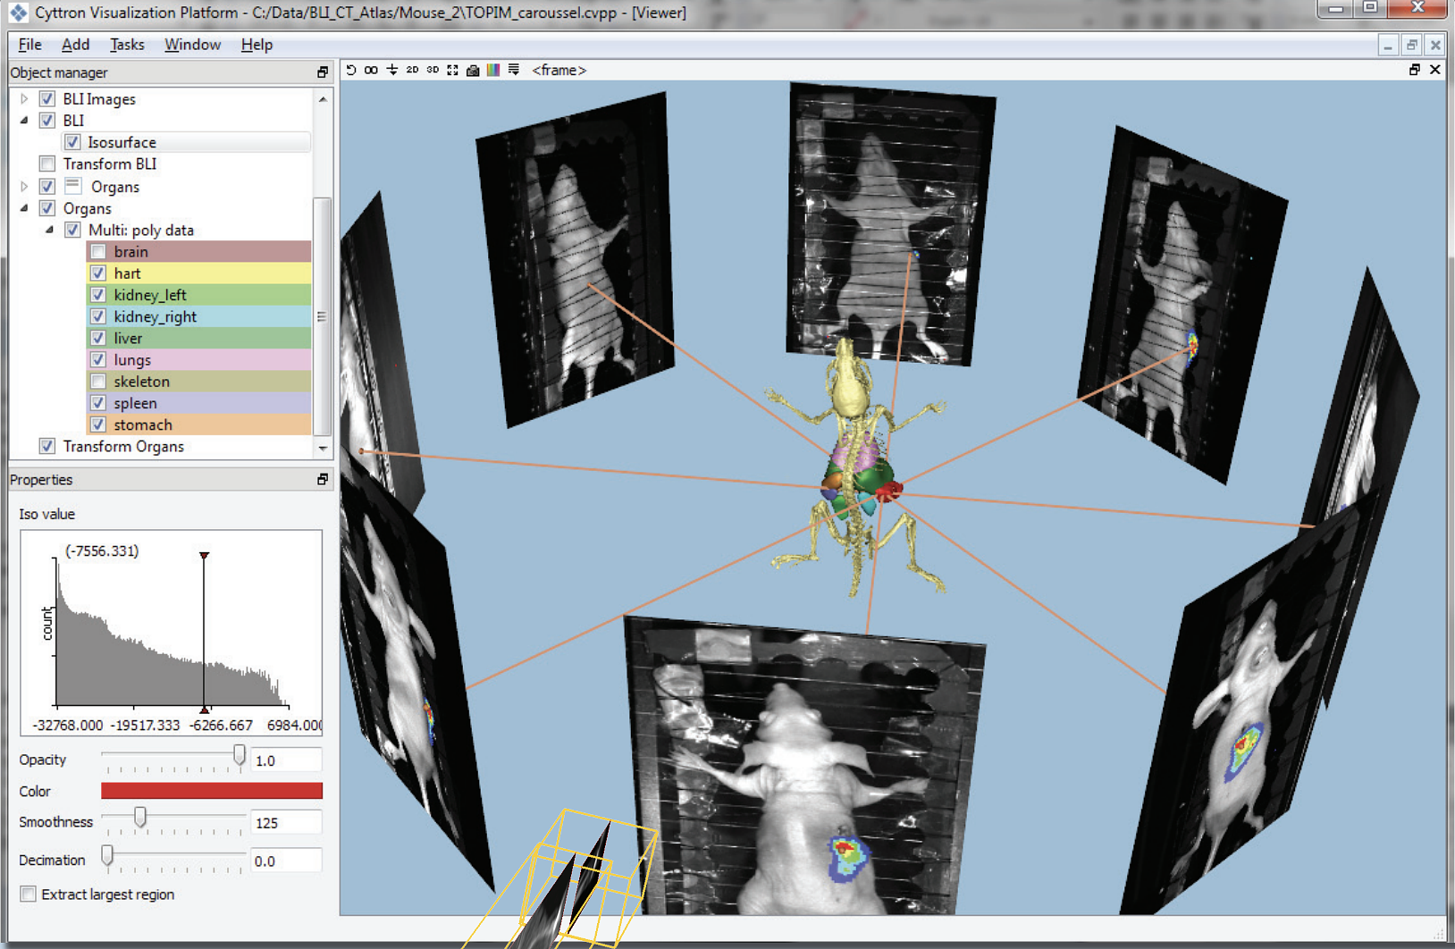Change the red isosurface color swatch
Viewport: 1455px width, 949px height.
point(212,791)
